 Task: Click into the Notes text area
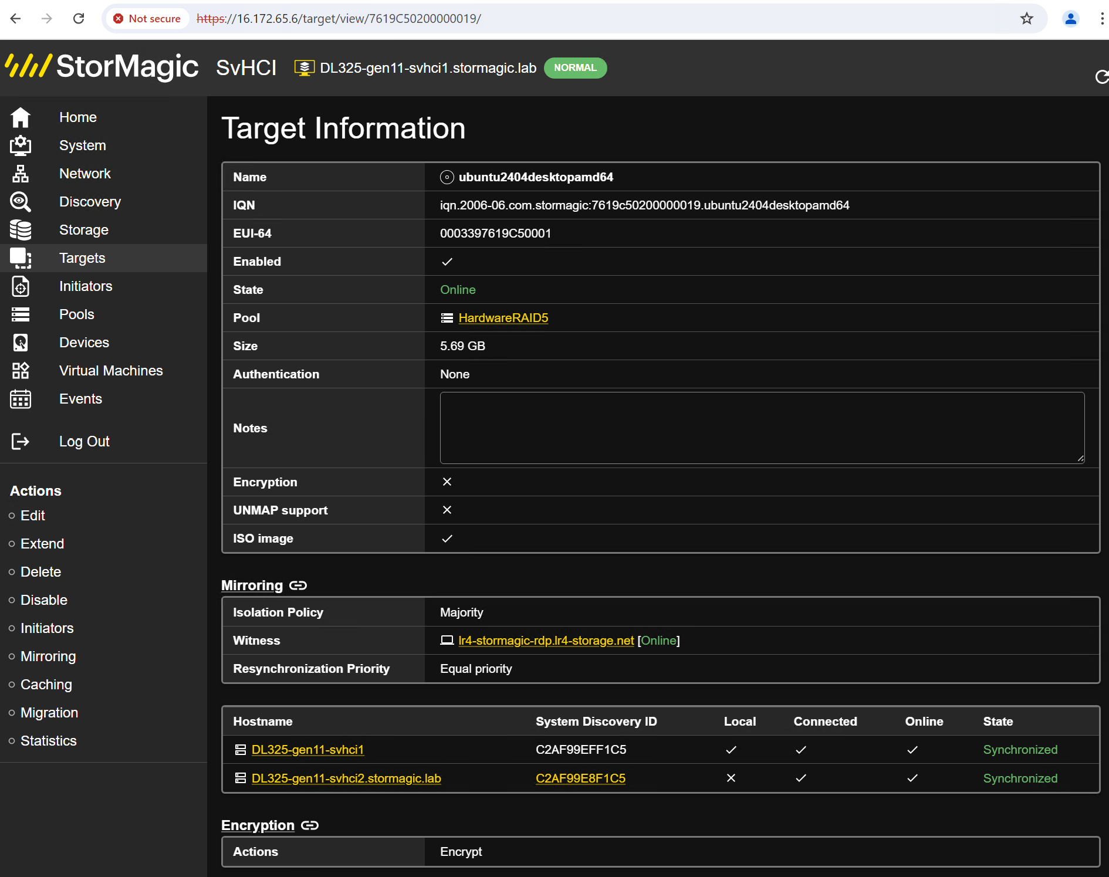[762, 428]
